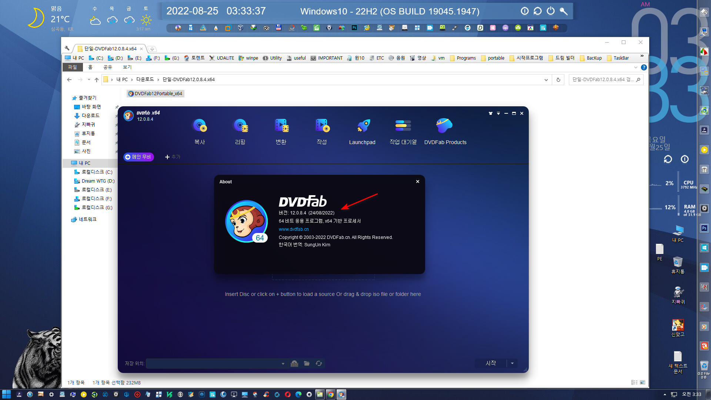Viewport: 711px width, 400px height.
Task: Open the 변환 (Converter) module
Action: tap(281, 131)
